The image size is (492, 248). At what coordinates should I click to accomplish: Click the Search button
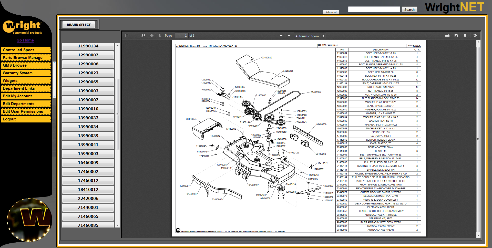409,9
